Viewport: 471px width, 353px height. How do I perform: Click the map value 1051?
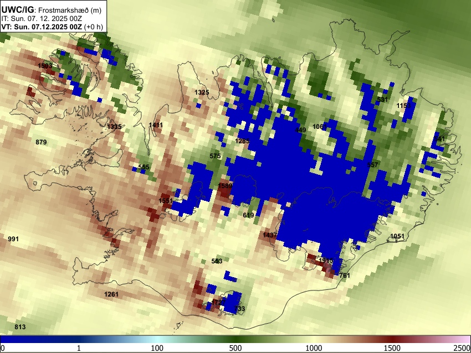coord(397,236)
